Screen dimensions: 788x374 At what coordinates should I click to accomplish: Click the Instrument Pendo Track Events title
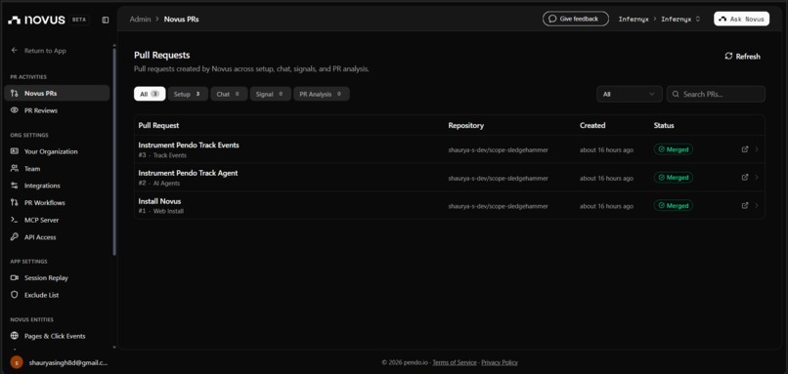tap(189, 145)
